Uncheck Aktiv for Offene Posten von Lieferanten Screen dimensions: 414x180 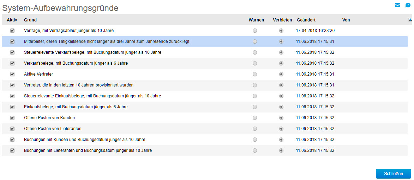[12, 129]
